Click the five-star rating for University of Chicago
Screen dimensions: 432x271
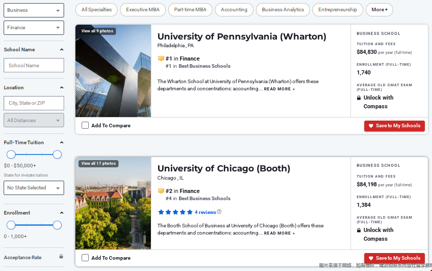[175, 212]
